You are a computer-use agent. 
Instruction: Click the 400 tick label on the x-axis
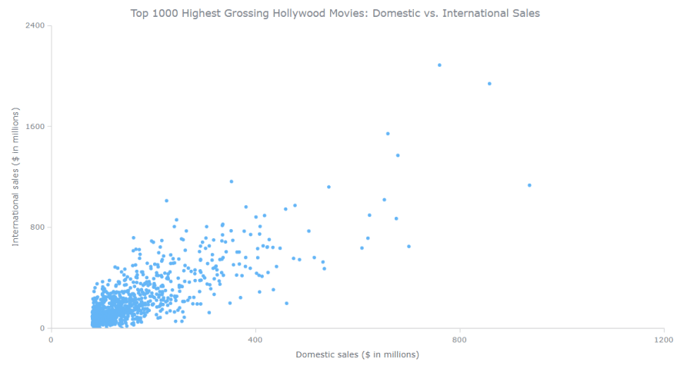(x=255, y=340)
